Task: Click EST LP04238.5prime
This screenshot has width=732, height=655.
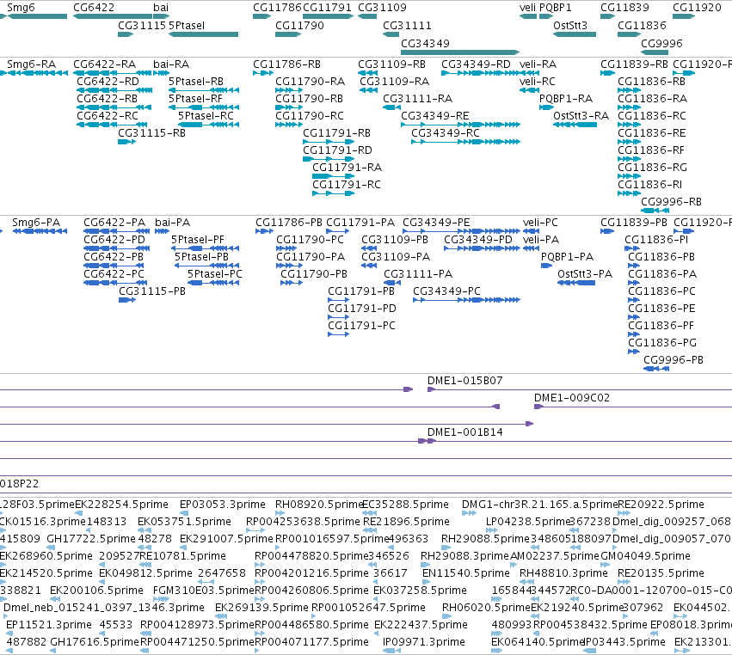Action: tap(528, 522)
